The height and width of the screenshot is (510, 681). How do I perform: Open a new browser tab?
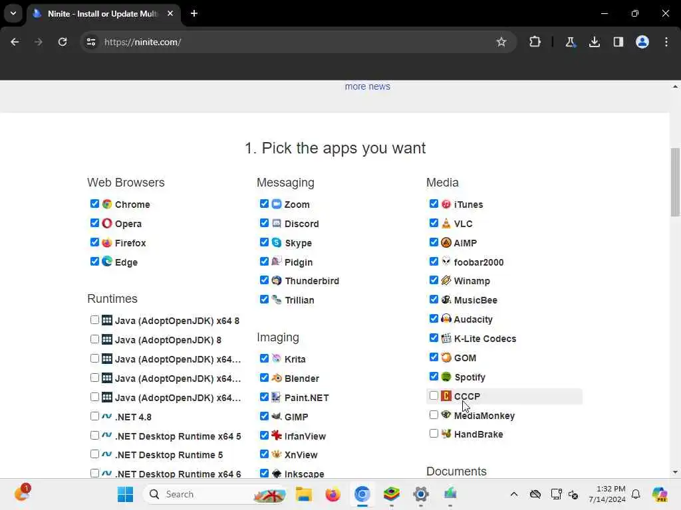coord(194,13)
